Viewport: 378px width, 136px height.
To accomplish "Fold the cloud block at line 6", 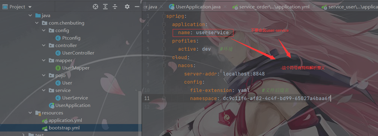I will tap(163, 57).
